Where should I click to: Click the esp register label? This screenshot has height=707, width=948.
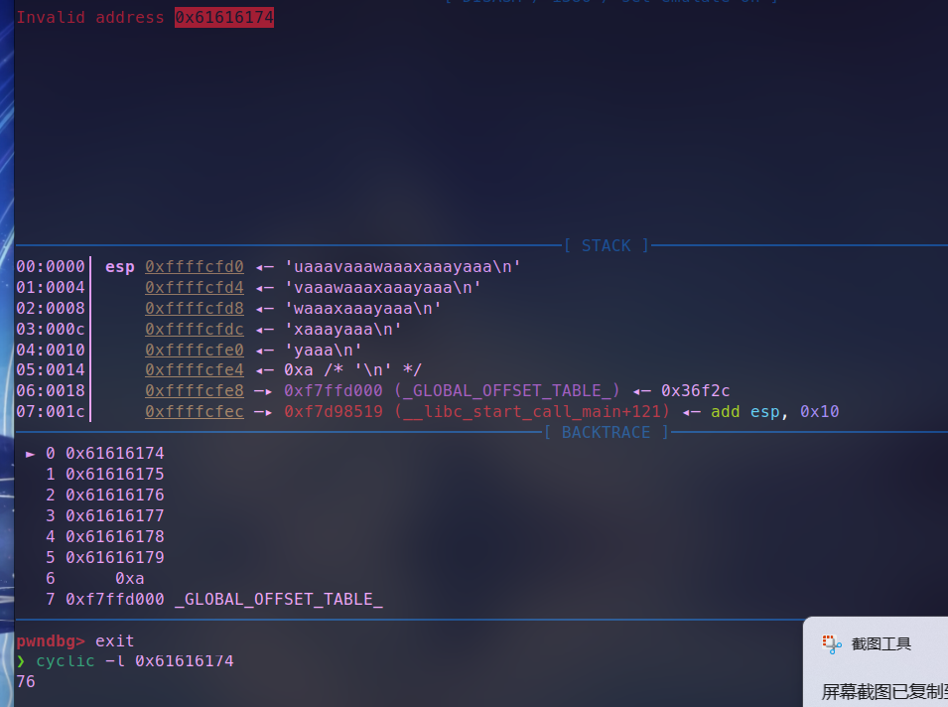[x=120, y=267]
